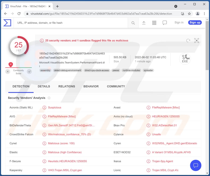The height and width of the screenshot is (176, 210).
Task: Click Elastic Malicious (high Confidence) result
Action: pyautogui.click(x=65, y=152)
